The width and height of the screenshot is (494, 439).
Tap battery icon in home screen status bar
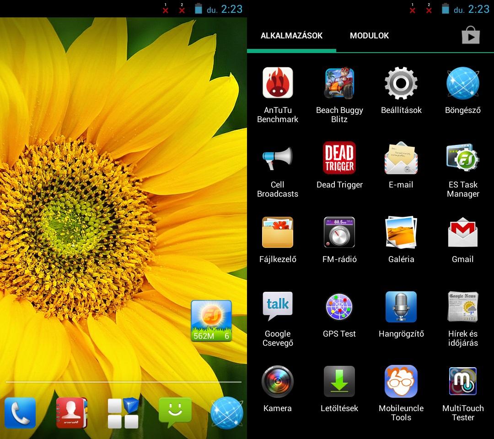pos(198,9)
